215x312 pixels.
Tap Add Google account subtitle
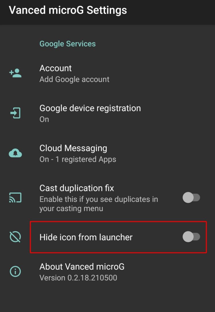74,79
